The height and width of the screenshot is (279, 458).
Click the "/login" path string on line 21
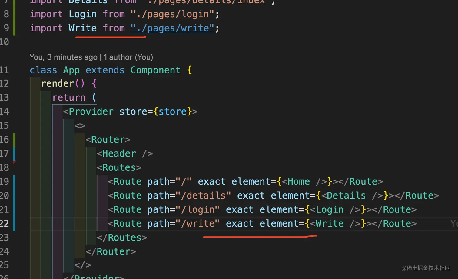[197, 210]
